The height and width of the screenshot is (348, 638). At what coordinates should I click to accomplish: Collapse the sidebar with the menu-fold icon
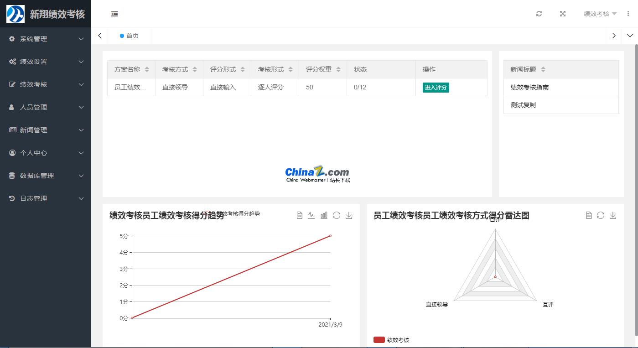coord(114,14)
